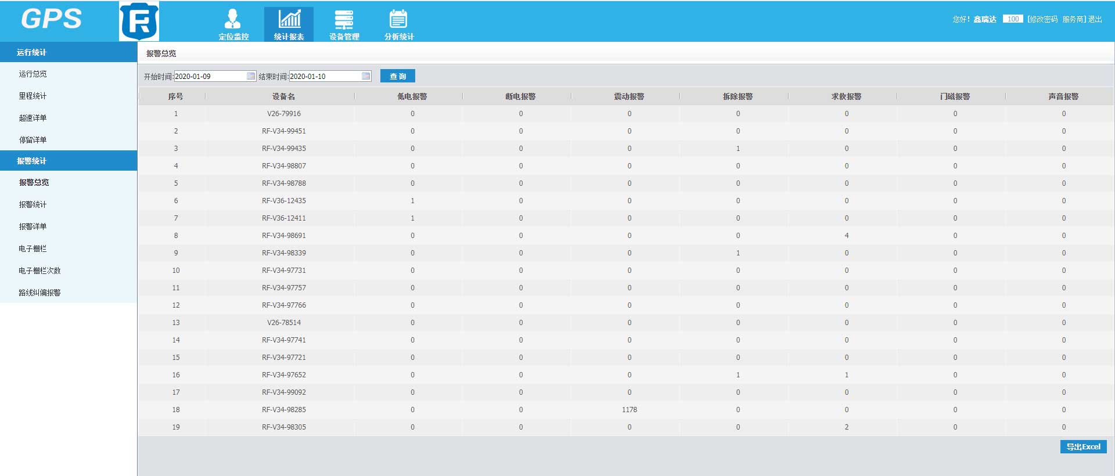Open the 设备管理 device management icon
This screenshot has width=1115, height=476.
tap(344, 24)
